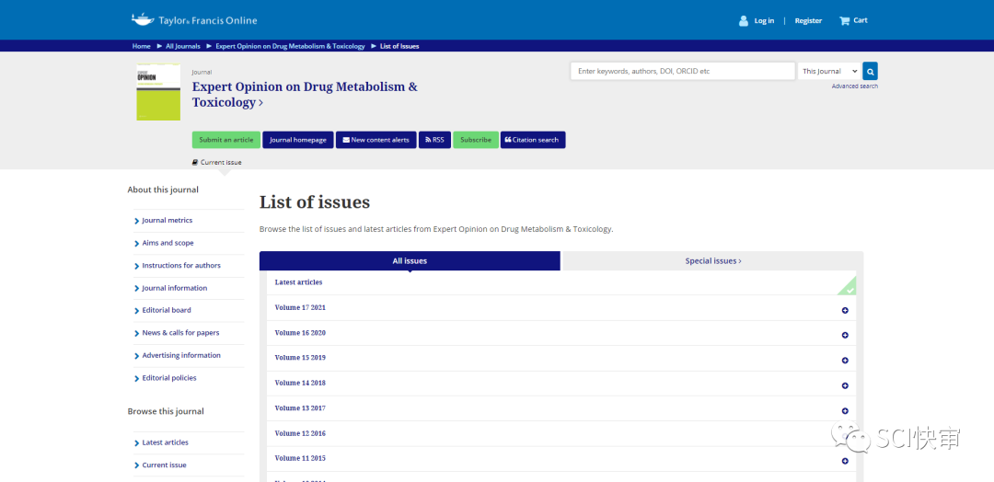Click the Log in user icon
Image resolution: width=994 pixels, height=482 pixels.
(744, 20)
